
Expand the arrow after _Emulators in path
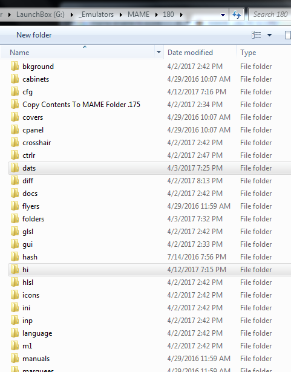tap(121, 15)
